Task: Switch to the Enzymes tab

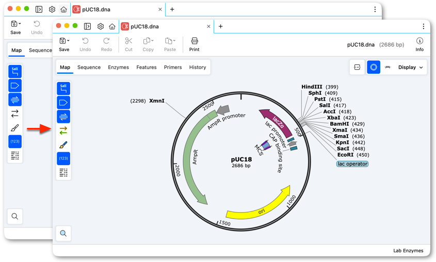Action: tap(119, 67)
